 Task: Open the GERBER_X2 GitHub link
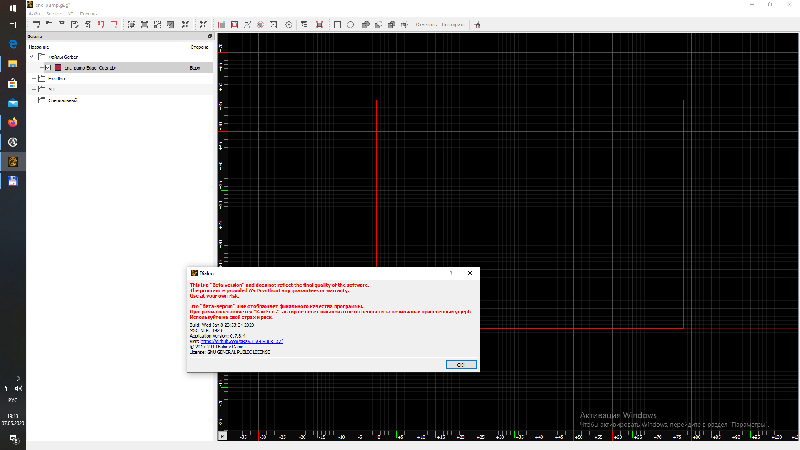[x=242, y=341]
